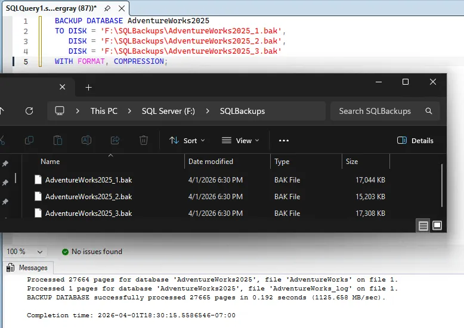
Task: Switch to large thumbnails view icon
Action: (x=437, y=225)
